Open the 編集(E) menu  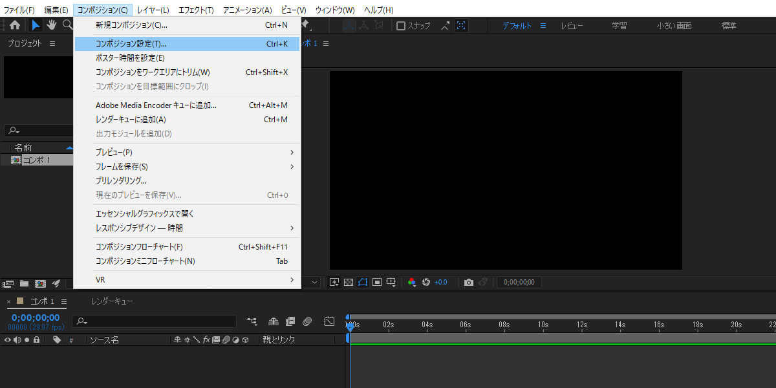pos(56,10)
